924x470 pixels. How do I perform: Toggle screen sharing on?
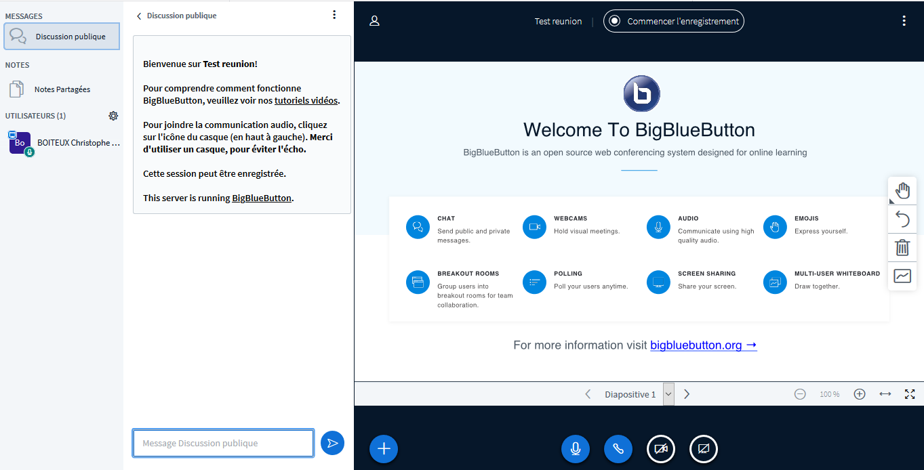coord(703,449)
